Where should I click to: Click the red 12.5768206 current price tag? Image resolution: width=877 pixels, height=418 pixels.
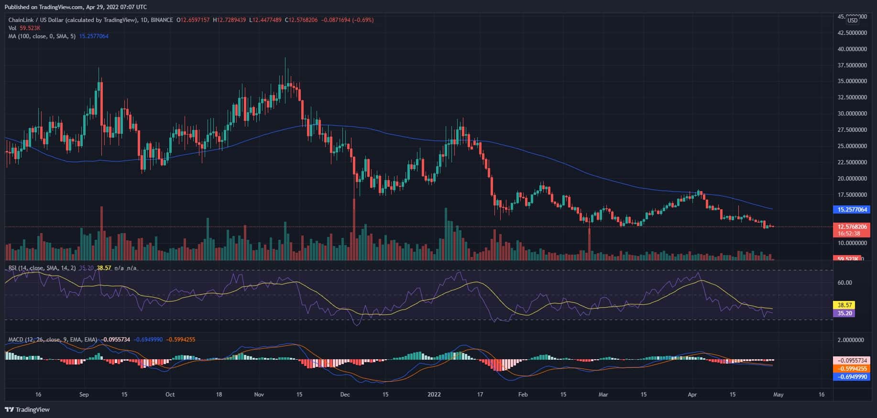pyautogui.click(x=851, y=226)
